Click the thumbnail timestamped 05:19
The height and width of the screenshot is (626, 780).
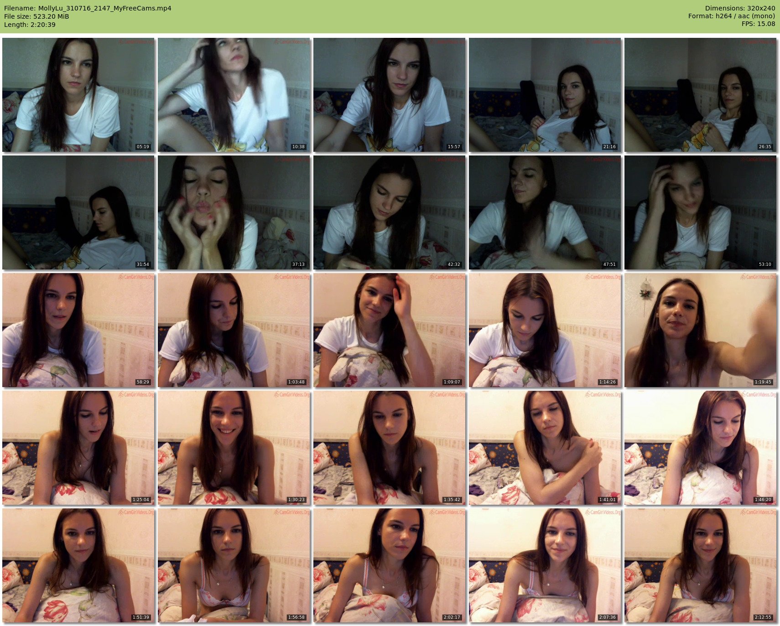coord(78,95)
